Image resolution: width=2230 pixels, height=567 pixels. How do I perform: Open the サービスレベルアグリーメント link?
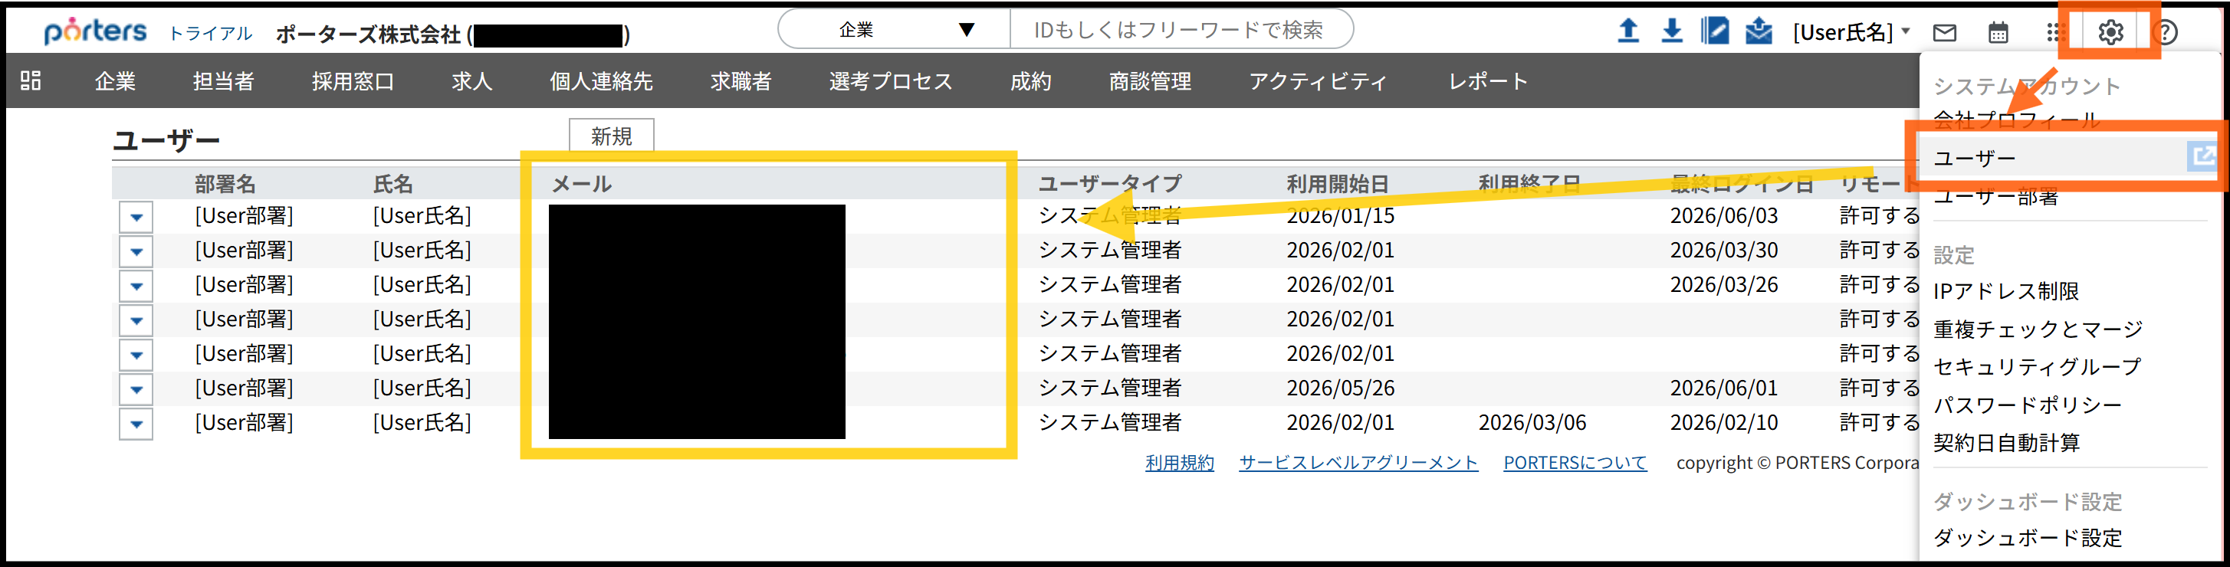1358,462
